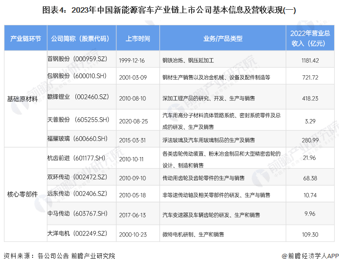Select the 业务/产品类型 column header
Screen dimensions: 339x266
pos(223,38)
